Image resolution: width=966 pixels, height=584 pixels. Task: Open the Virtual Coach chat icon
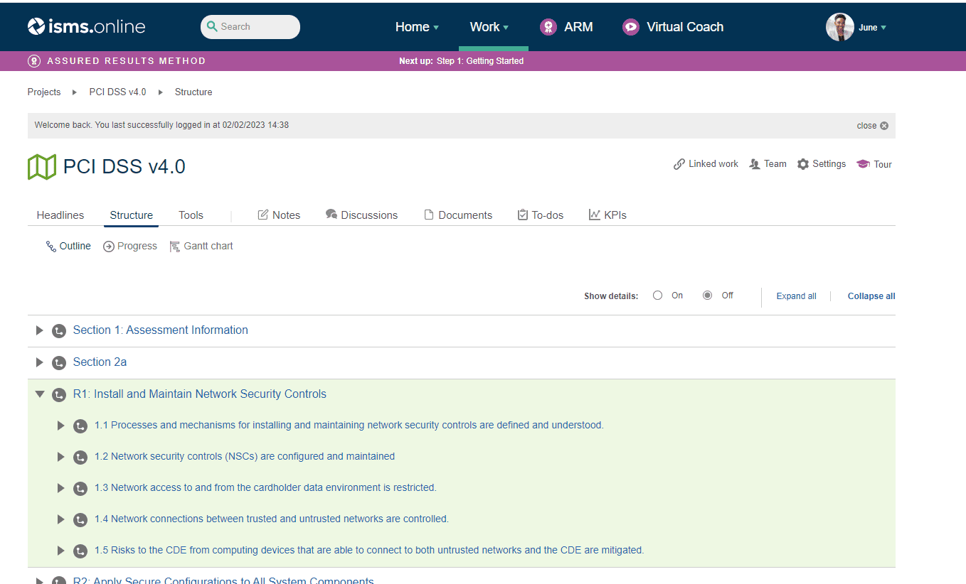630,27
